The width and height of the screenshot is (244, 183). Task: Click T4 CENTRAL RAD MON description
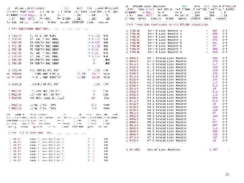point(44,46)
